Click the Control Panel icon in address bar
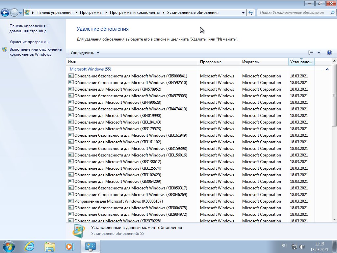This screenshot has height=253, width=337. [x=27, y=13]
